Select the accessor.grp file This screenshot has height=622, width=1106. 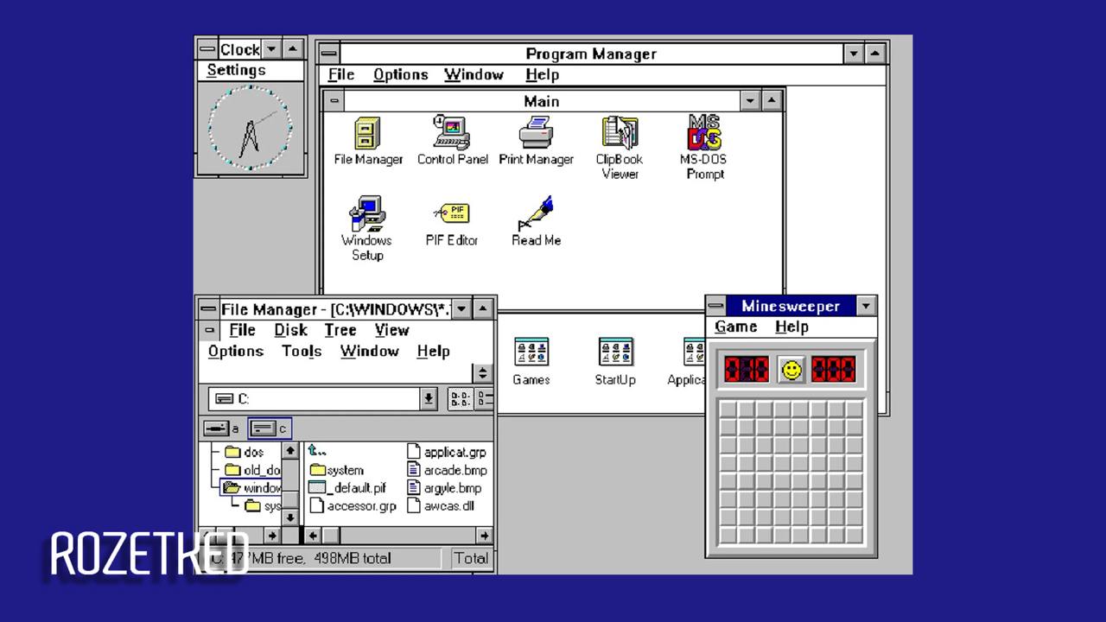[353, 506]
